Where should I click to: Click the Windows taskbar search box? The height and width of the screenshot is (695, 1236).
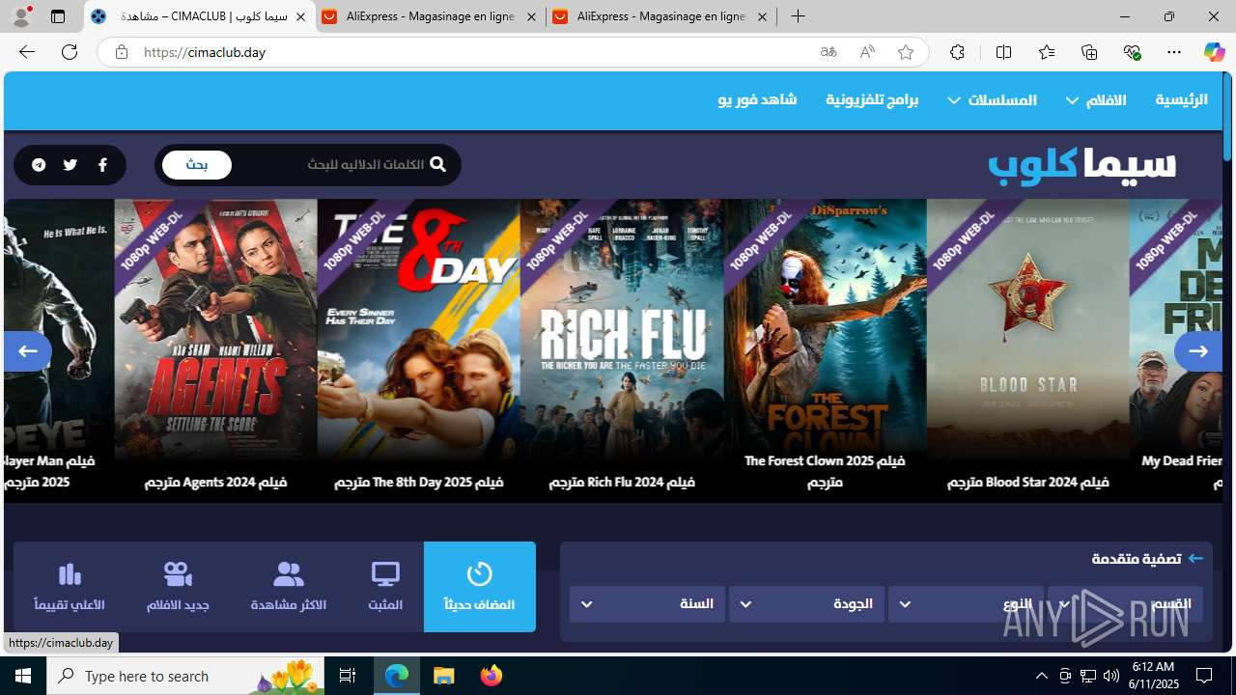185,676
